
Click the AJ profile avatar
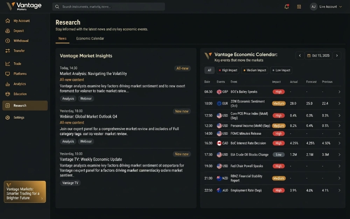[313, 7]
